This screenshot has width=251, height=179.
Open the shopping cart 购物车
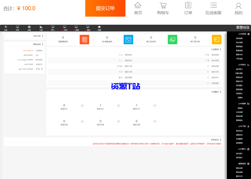(163, 8)
